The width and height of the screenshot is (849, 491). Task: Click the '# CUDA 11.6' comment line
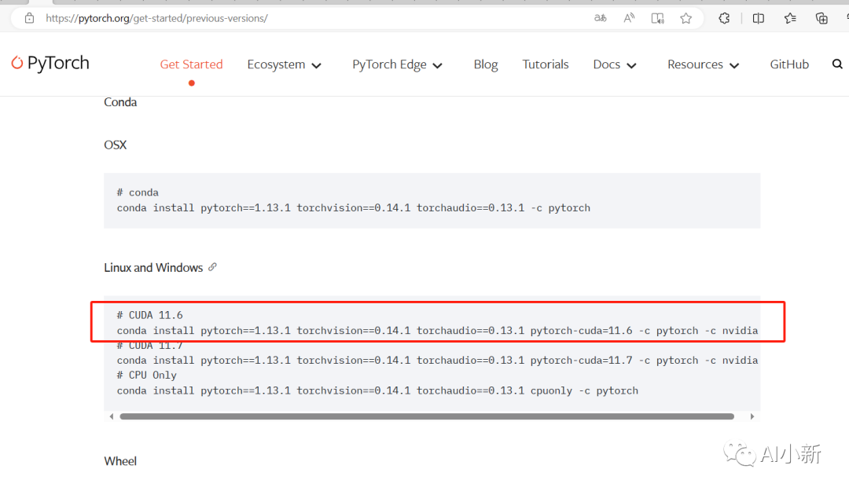point(150,315)
